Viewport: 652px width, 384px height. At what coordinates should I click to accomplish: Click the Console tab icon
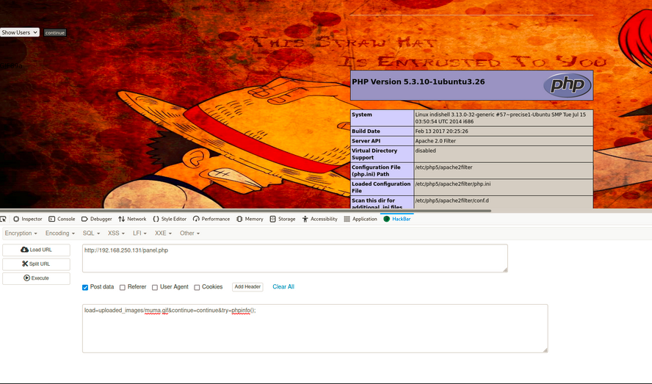[x=51, y=219]
